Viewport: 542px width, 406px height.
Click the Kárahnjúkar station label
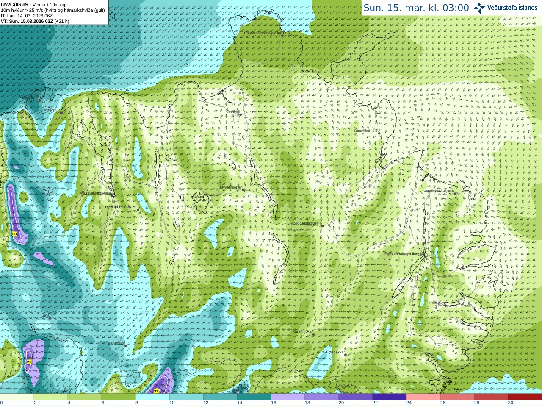pyautogui.click(x=302, y=331)
